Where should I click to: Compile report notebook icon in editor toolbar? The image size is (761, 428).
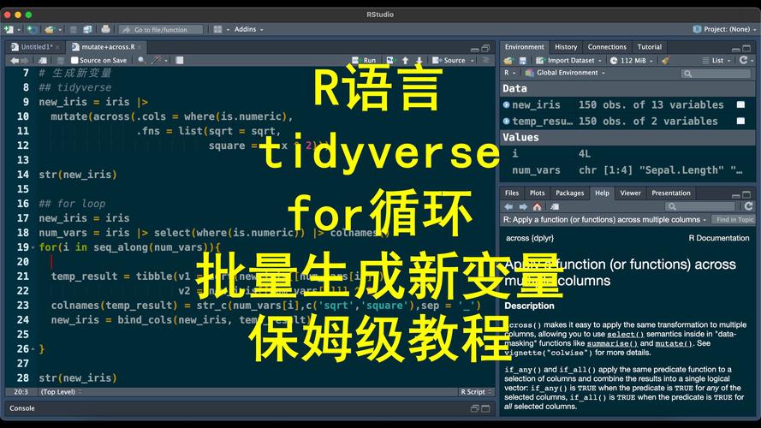click(x=180, y=60)
